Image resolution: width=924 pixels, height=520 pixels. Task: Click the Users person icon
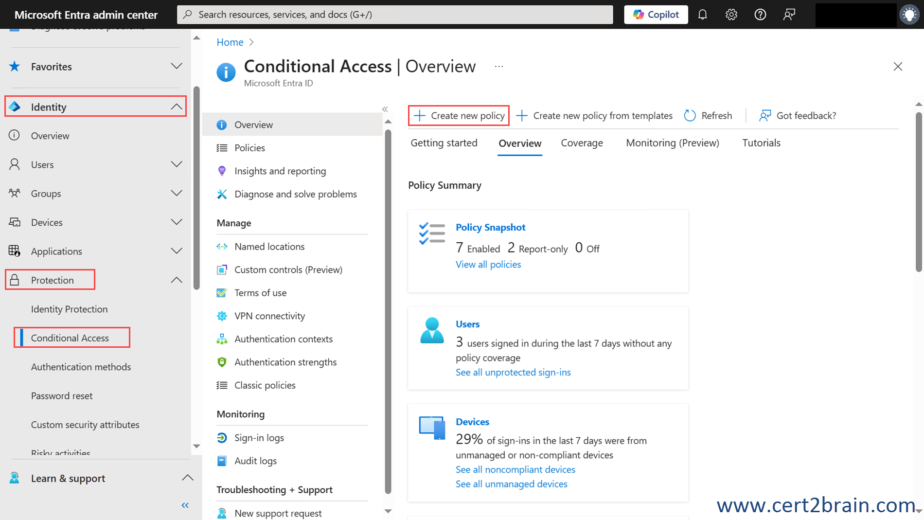(15, 164)
